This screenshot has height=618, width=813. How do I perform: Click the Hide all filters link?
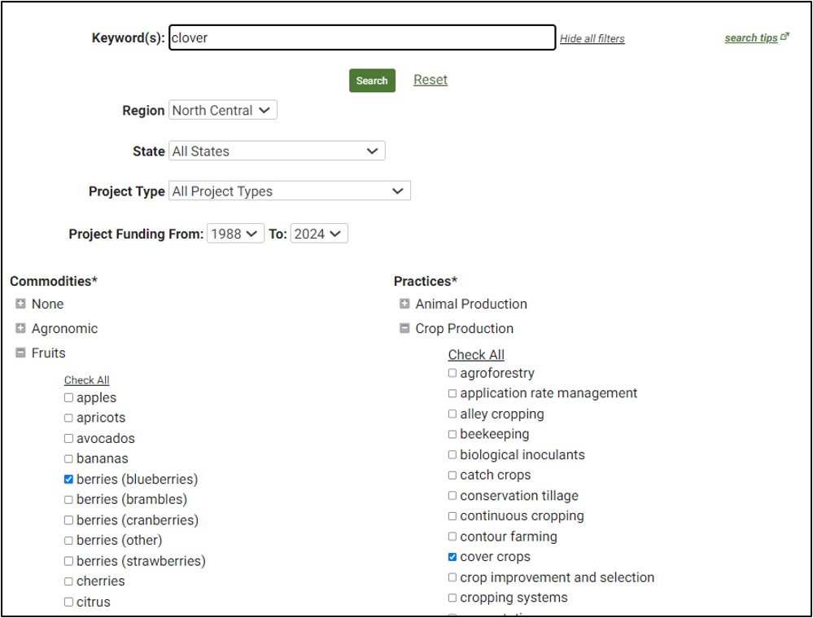coord(592,38)
